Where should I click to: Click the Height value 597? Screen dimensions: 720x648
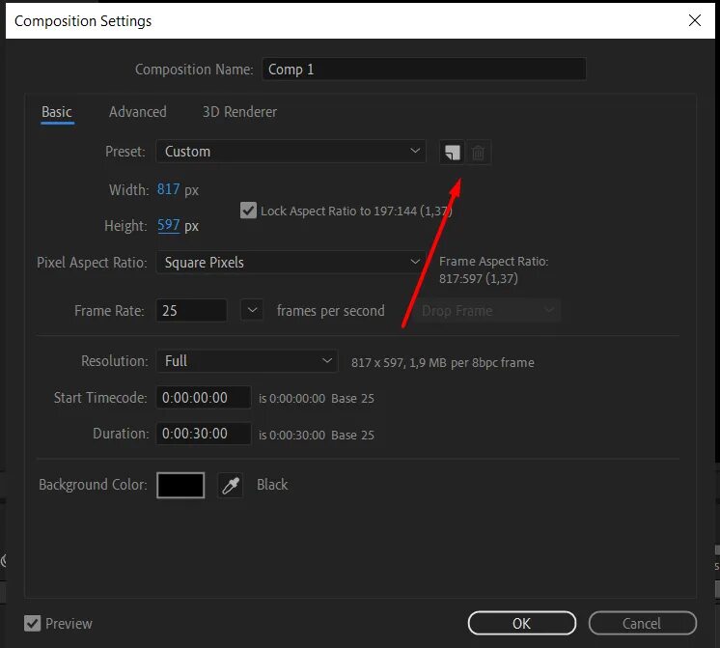169,225
